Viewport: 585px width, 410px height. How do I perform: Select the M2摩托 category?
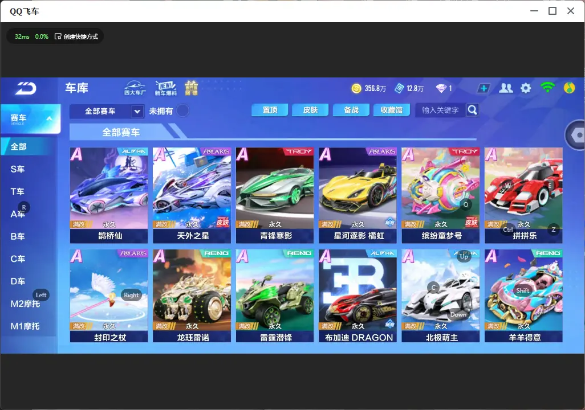coord(25,304)
